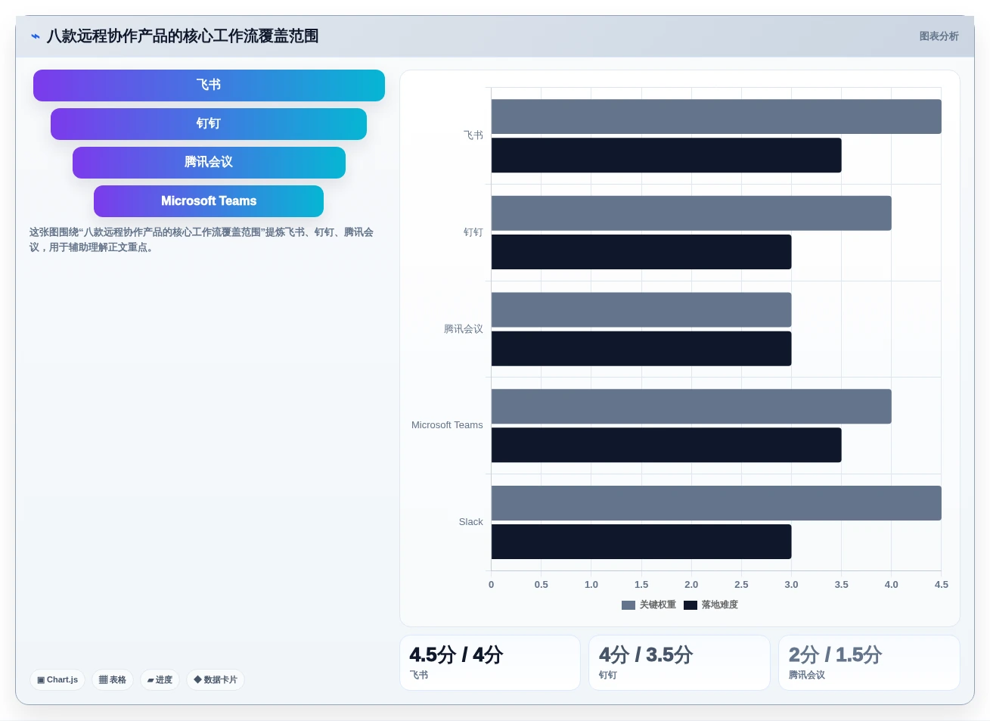Click the dark 落地难度 legend color box
Screen dimensions: 990x721
pyautogui.click(x=691, y=605)
